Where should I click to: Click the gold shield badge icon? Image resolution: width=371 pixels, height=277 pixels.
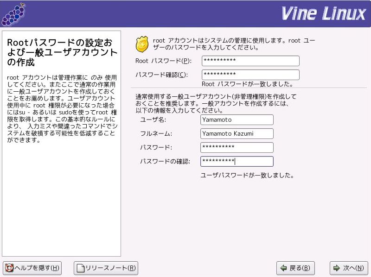(x=142, y=44)
